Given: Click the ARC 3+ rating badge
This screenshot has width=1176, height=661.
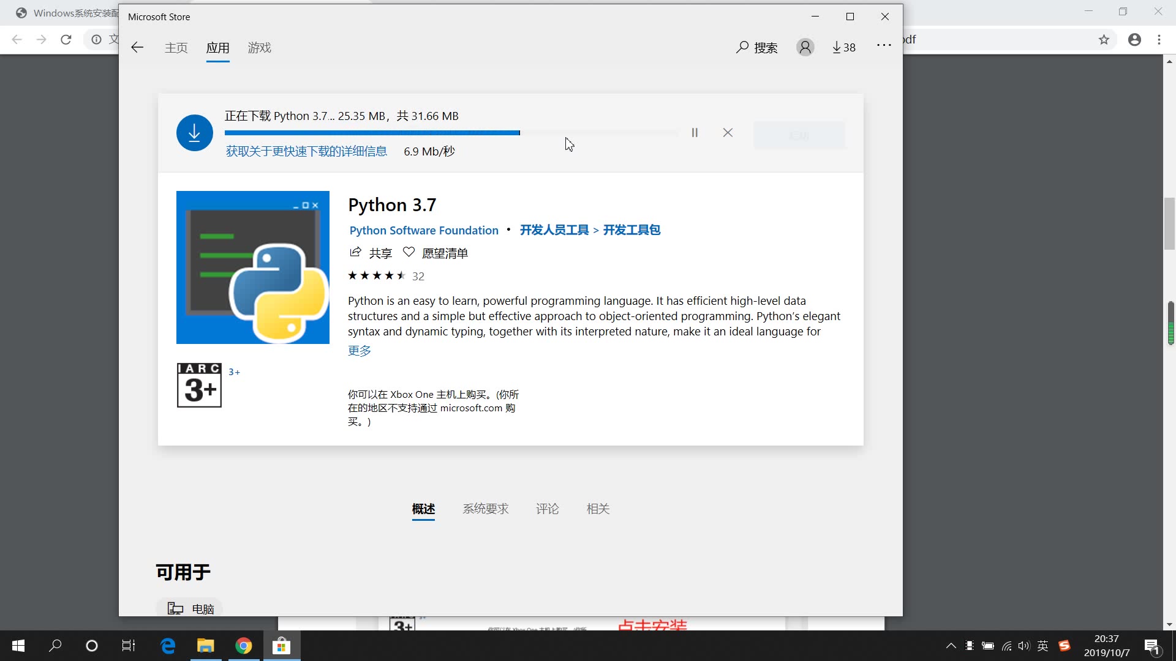Looking at the screenshot, I should (199, 385).
